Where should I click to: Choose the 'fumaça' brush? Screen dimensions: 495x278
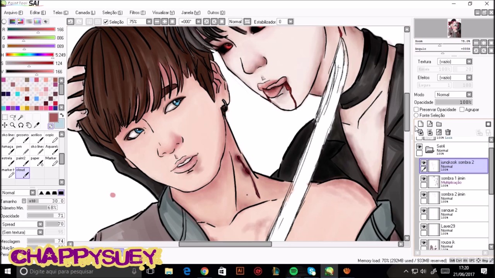tap(8, 149)
